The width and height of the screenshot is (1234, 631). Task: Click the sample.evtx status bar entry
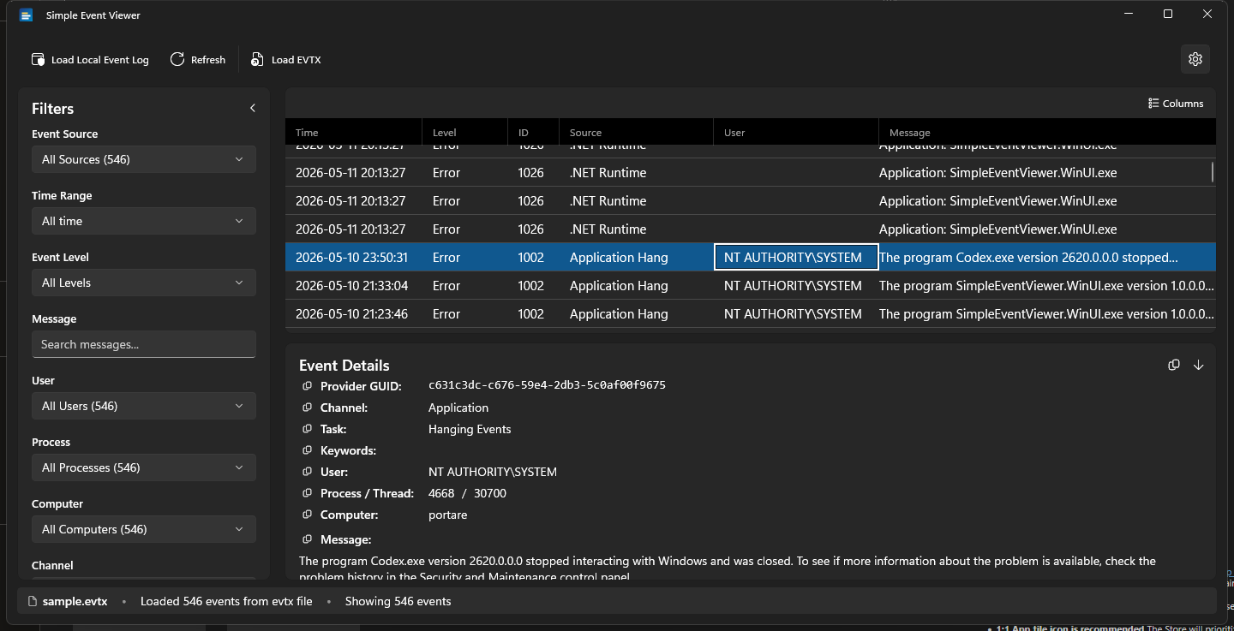click(x=68, y=601)
